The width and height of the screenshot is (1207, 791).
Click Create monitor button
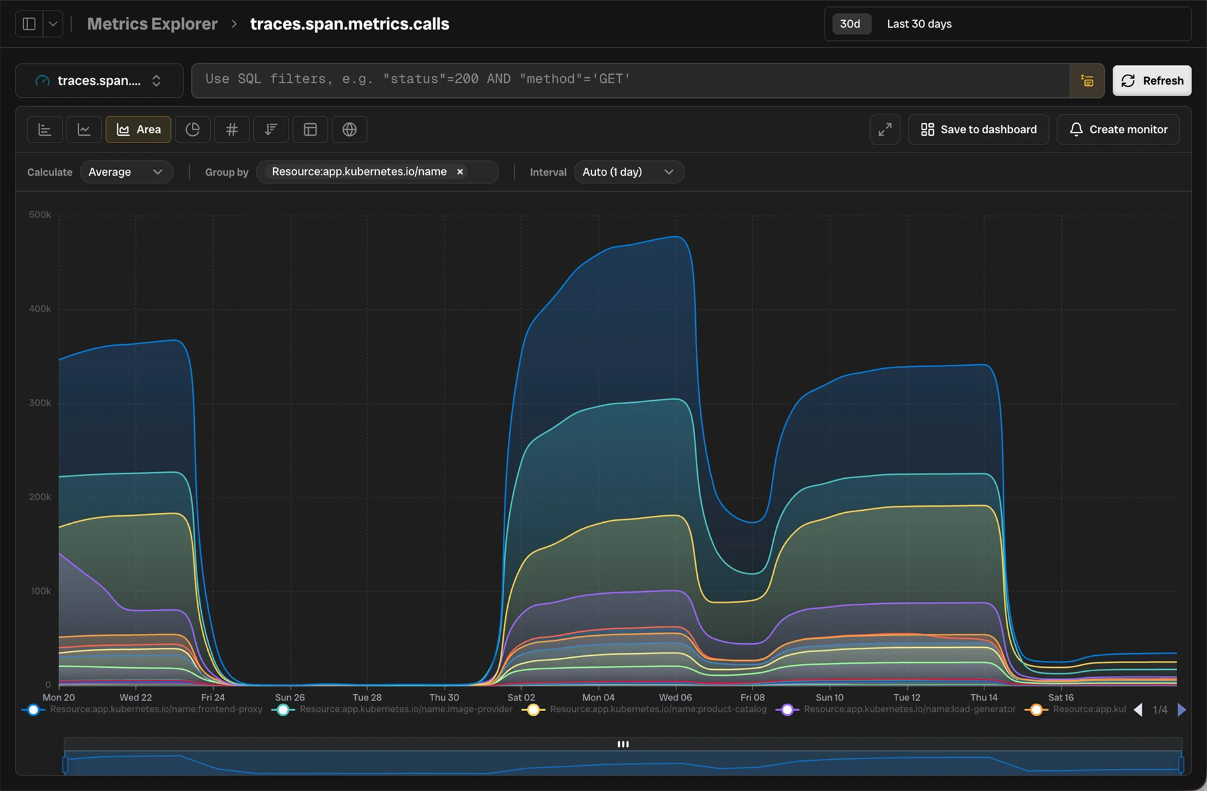(1118, 129)
